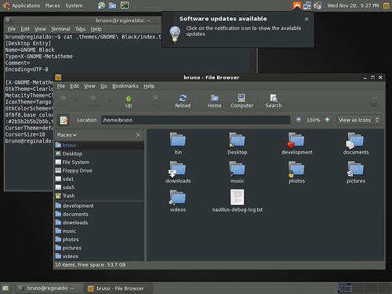The image size is (392, 294).
Task: Open the System panel menu
Action: (74, 5)
